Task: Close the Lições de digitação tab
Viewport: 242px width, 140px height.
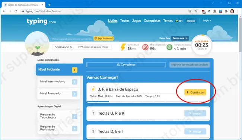Action: click(x=42, y=5)
